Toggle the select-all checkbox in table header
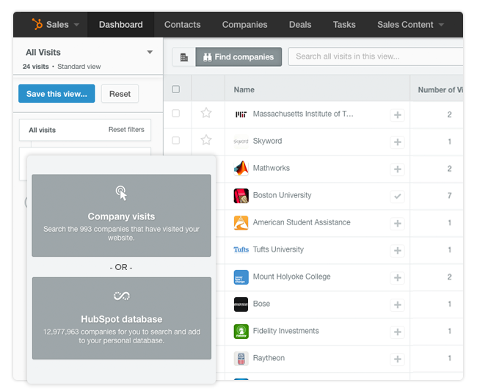 pyautogui.click(x=175, y=89)
